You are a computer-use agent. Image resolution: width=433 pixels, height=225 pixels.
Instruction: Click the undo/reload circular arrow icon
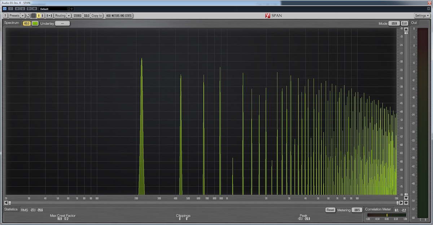click(28, 15)
